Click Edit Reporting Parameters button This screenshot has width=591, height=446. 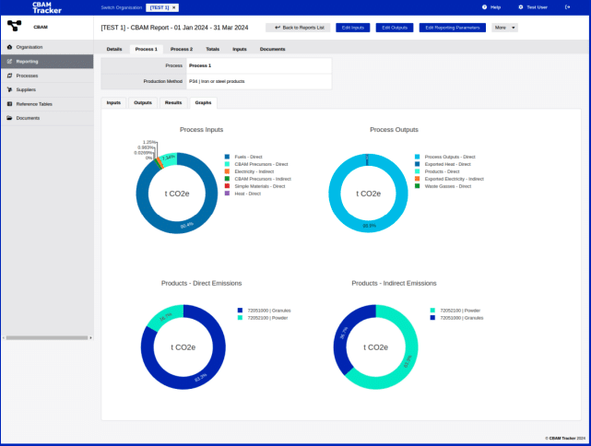(452, 28)
